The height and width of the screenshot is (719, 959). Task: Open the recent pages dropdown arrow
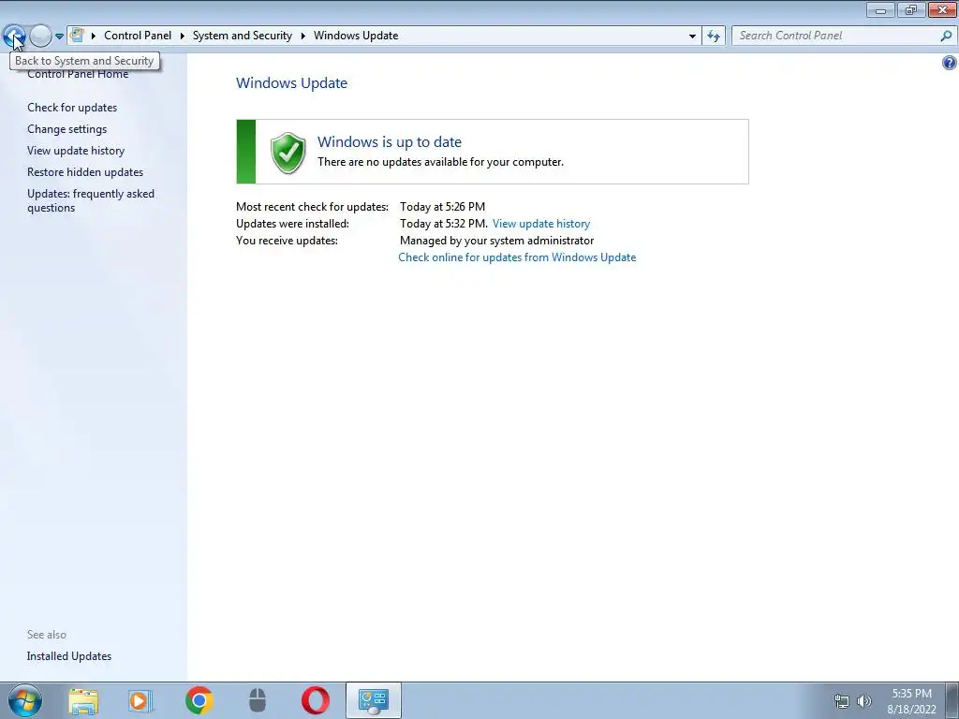click(x=59, y=37)
